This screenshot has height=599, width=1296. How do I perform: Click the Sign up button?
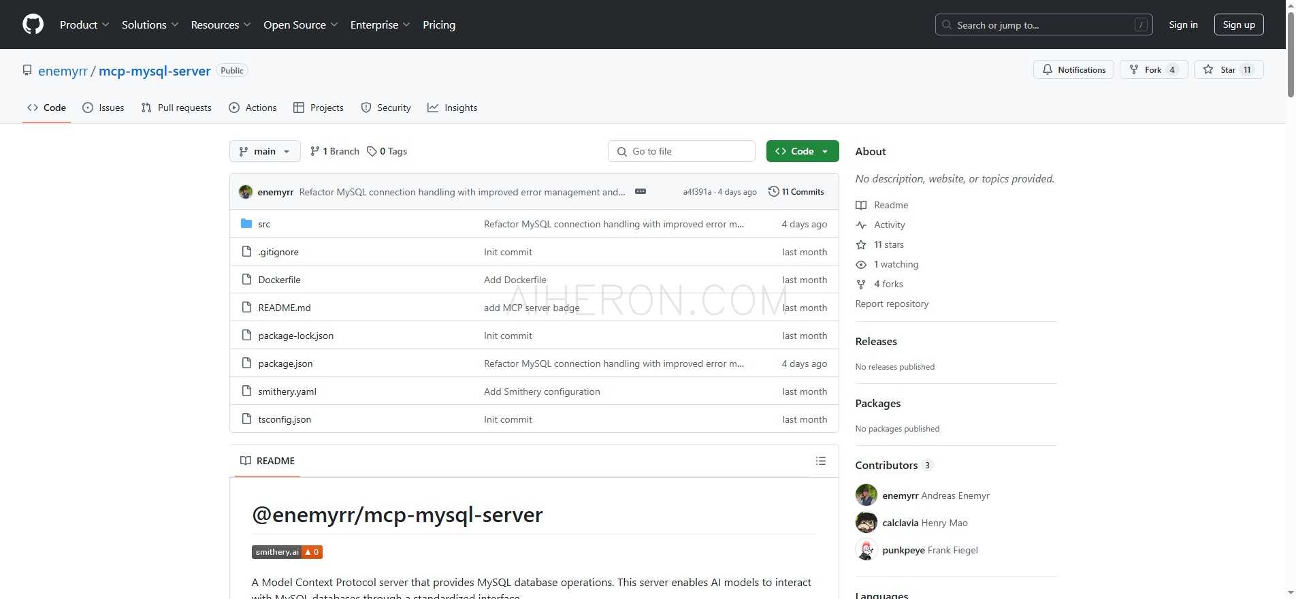(x=1239, y=25)
